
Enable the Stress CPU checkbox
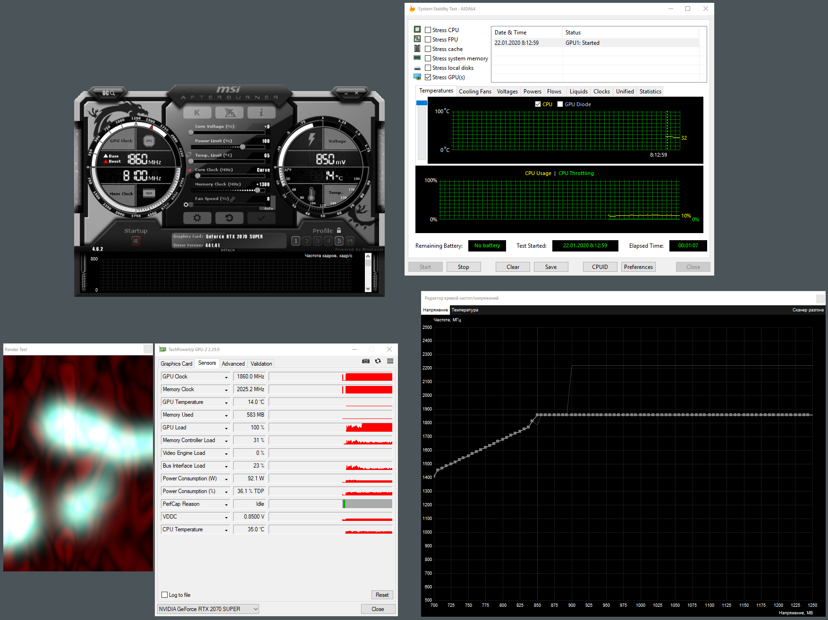(428, 30)
